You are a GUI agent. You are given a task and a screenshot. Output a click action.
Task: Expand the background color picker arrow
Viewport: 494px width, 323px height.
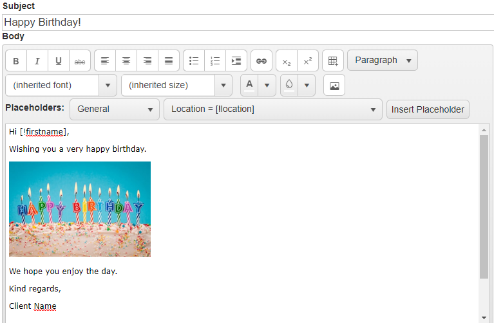point(307,86)
